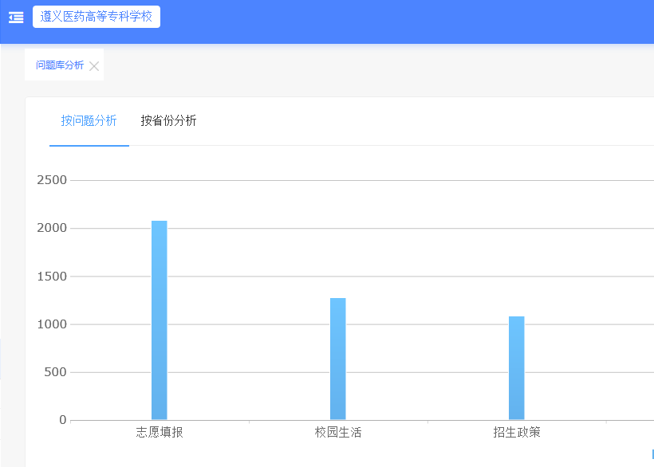Collapse the sidebar with the menu icon
This screenshot has height=467, width=654.
16,17
